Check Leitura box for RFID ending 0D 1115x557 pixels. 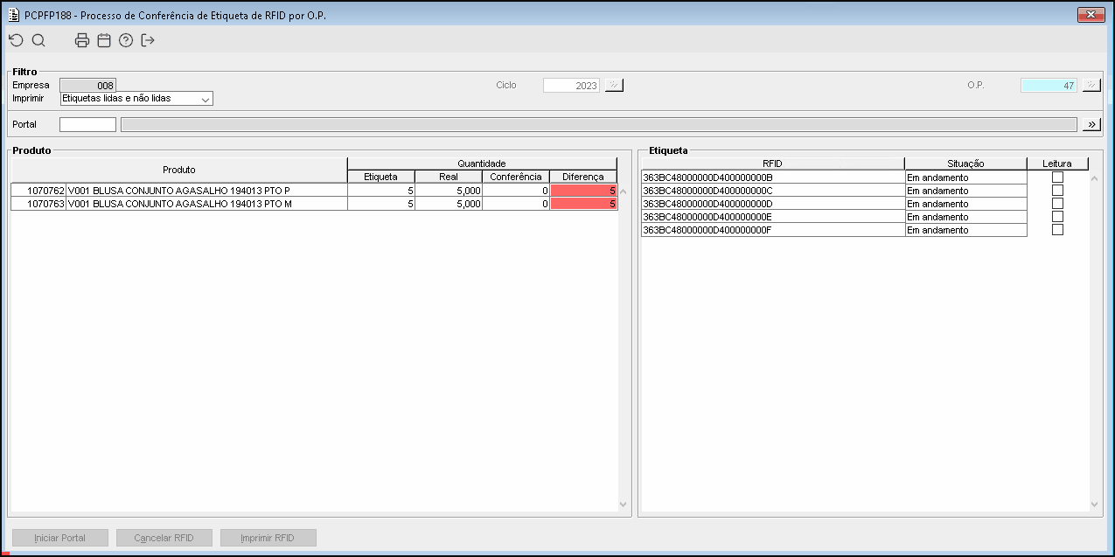click(1057, 203)
